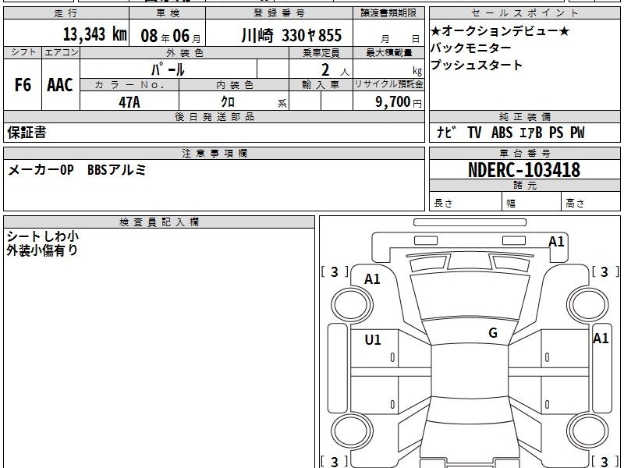624x468 pixels.
Task: Click color number 47A
Action: (129, 102)
